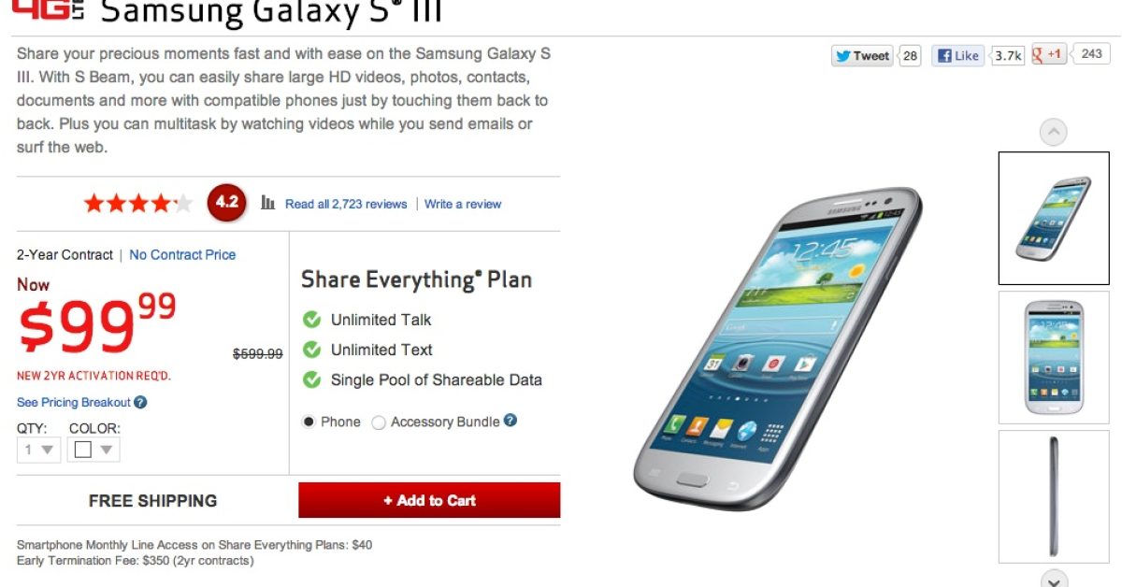The image size is (1122, 587).
Task: Click the red 4.2 rating badge
Action: coord(227,202)
